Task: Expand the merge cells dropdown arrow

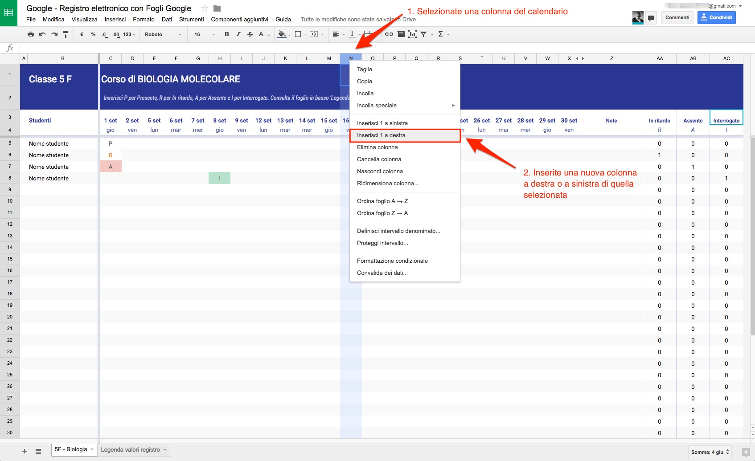Action: pyautogui.click(x=322, y=34)
